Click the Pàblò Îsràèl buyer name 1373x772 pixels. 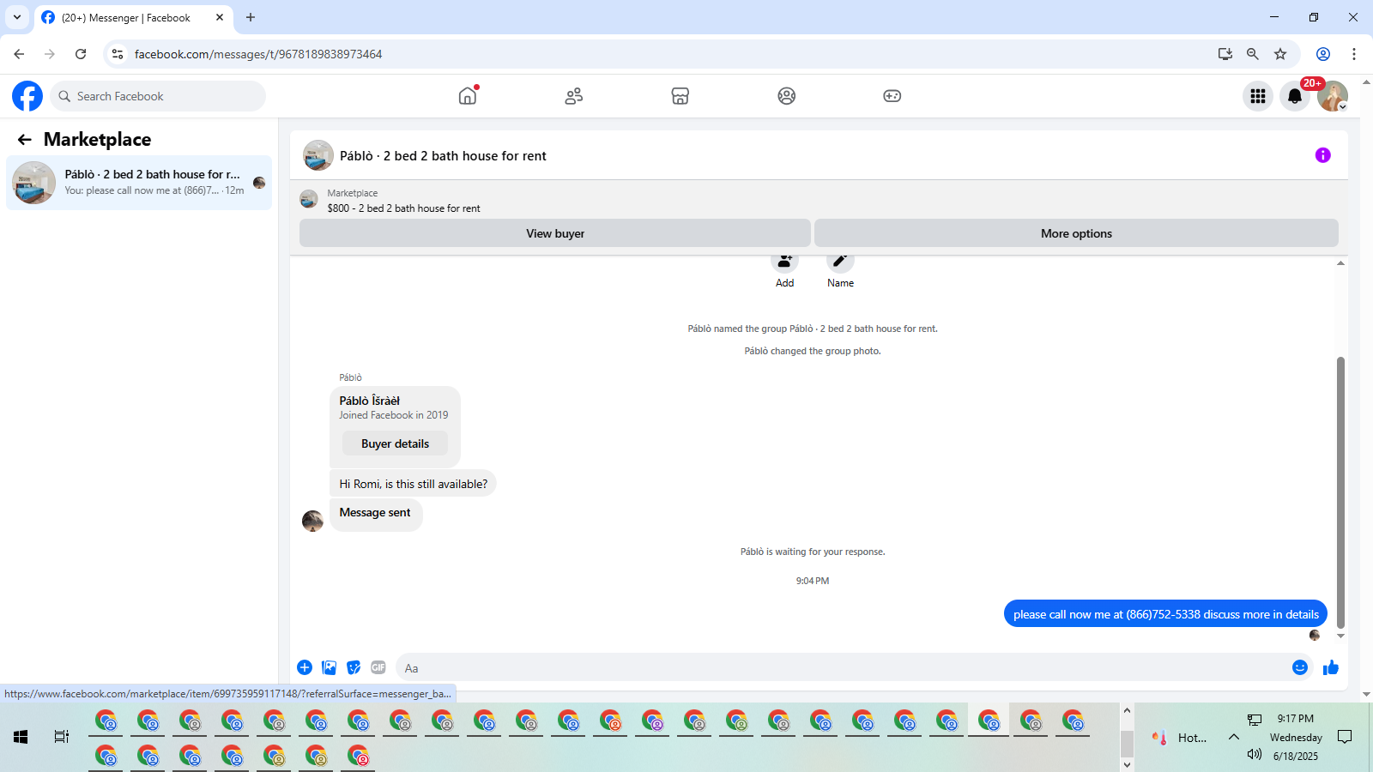[370, 401]
